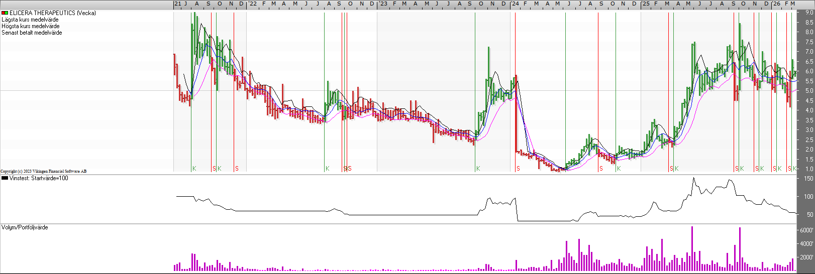815x274 pixels.
Task: Click the K buy marker in late 2023
Action: click(478, 169)
